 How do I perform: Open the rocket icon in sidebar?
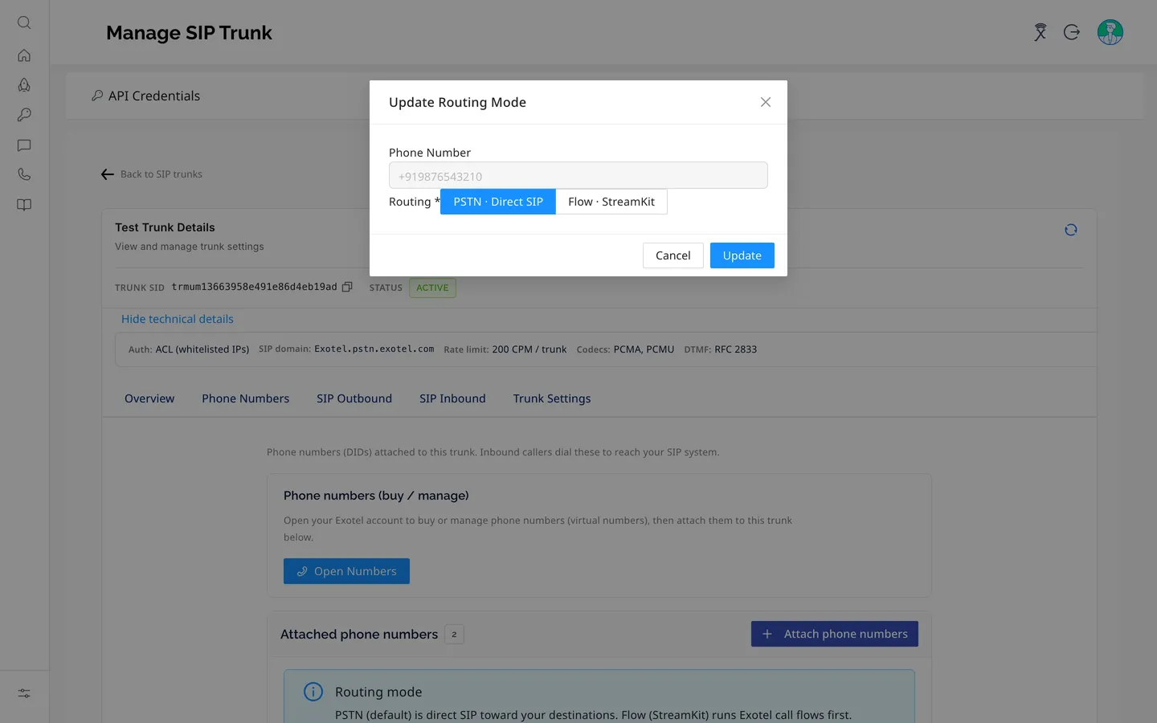tap(24, 85)
